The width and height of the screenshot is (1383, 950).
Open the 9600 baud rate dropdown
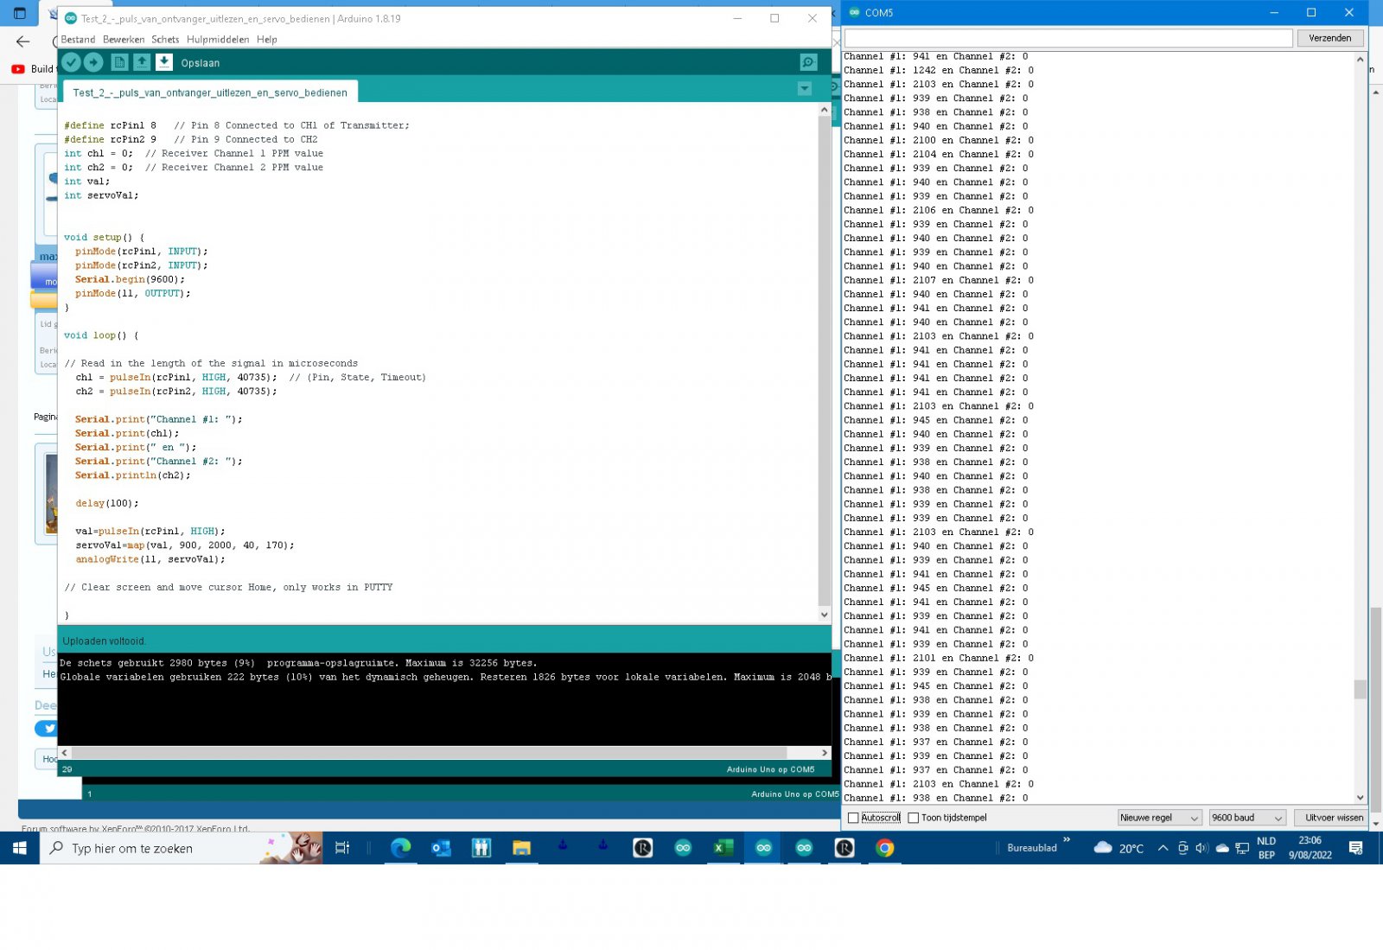pyautogui.click(x=1247, y=818)
